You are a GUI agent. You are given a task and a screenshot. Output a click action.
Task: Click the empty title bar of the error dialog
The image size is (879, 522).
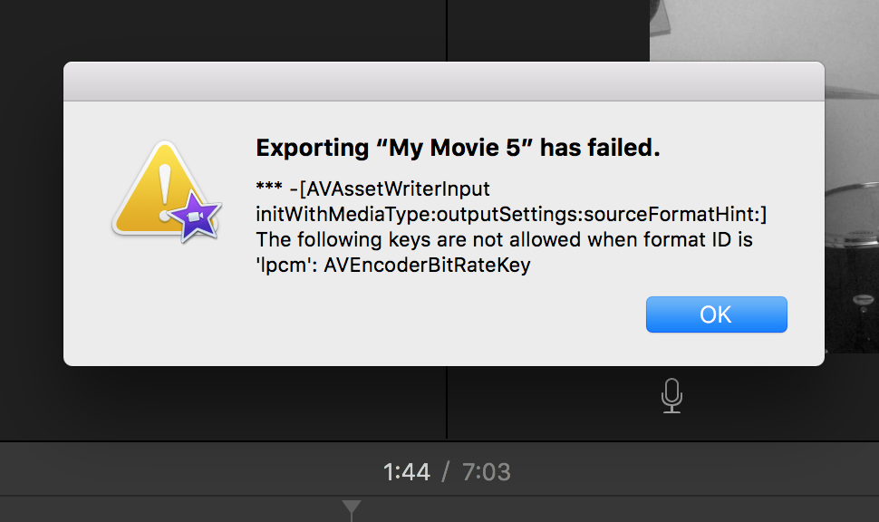443,80
